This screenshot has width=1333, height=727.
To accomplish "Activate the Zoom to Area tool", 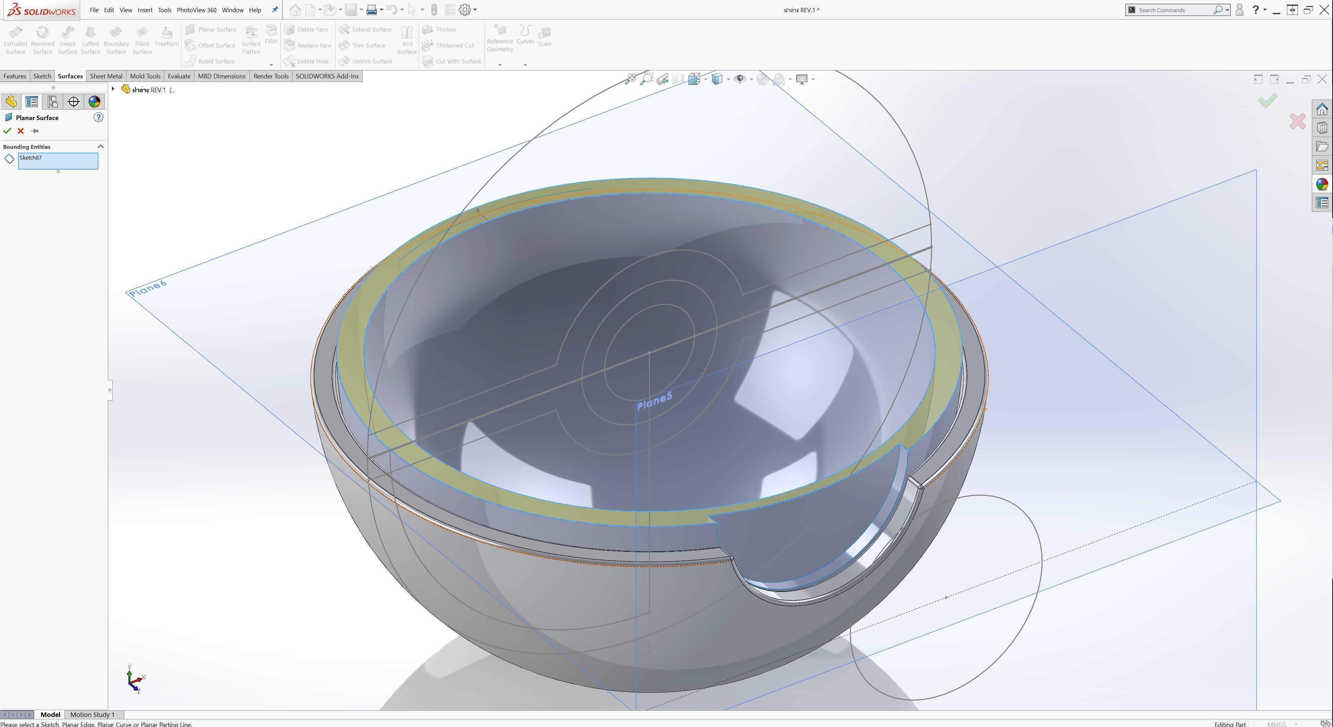I will [646, 79].
